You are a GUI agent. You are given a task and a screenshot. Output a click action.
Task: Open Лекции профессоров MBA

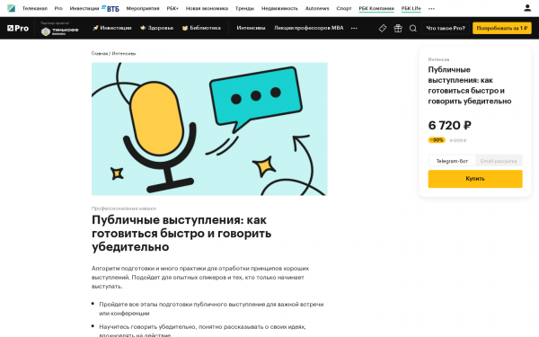(x=309, y=28)
